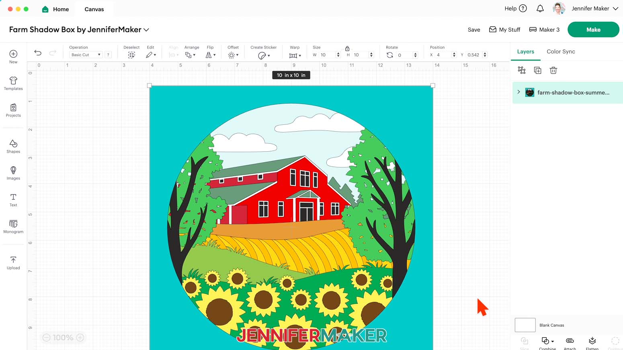Click the Help link
This screenshot has height=350, width=623.
pos(510,8)
